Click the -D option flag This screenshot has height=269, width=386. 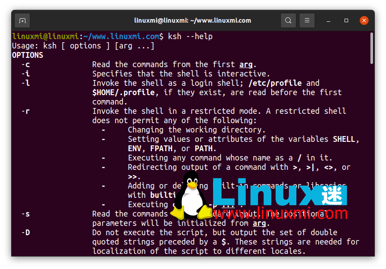point(25,233)
